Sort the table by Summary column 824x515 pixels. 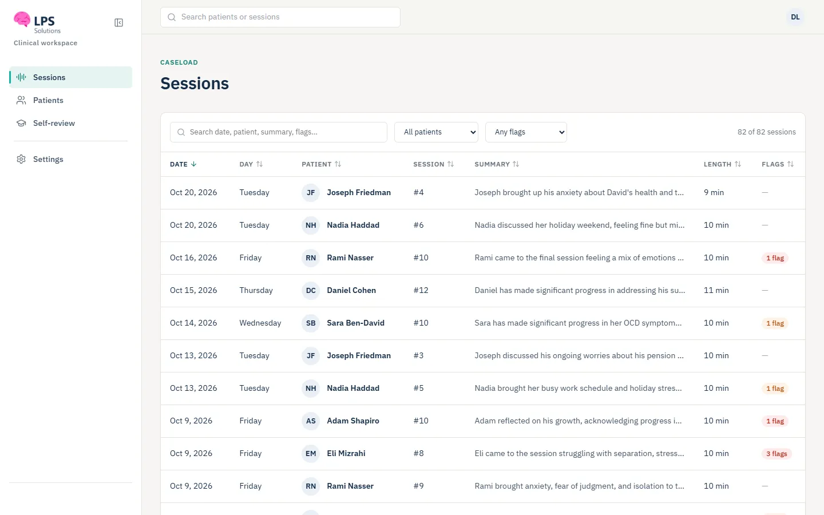point(497,164)
